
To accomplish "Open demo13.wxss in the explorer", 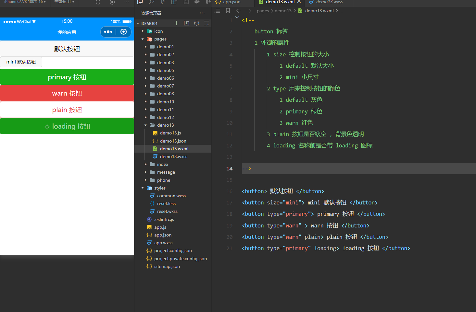I will coord(173,156).
